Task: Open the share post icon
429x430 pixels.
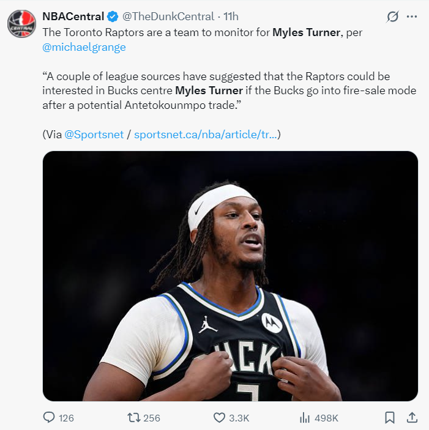Action: coord(412,417)
